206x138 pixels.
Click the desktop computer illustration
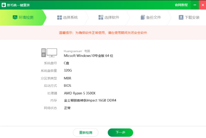pos(49,53)
